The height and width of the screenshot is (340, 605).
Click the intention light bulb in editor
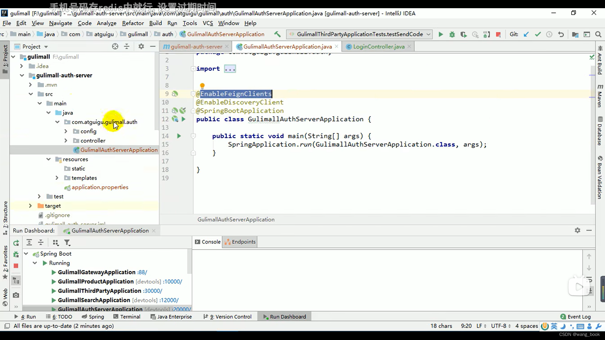tap(202, 86)
